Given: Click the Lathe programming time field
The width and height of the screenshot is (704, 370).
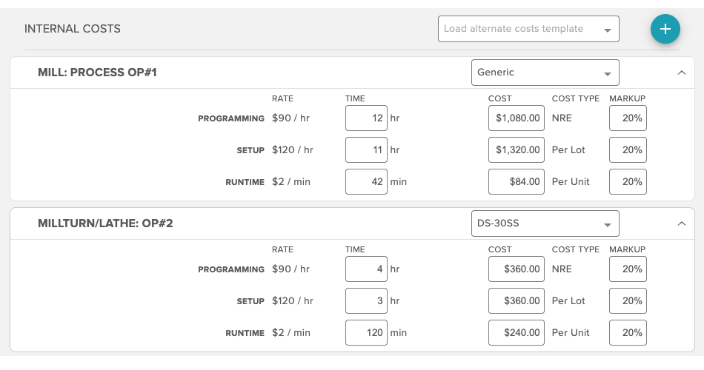Looking at the screenshot, I should click(366, 269).
